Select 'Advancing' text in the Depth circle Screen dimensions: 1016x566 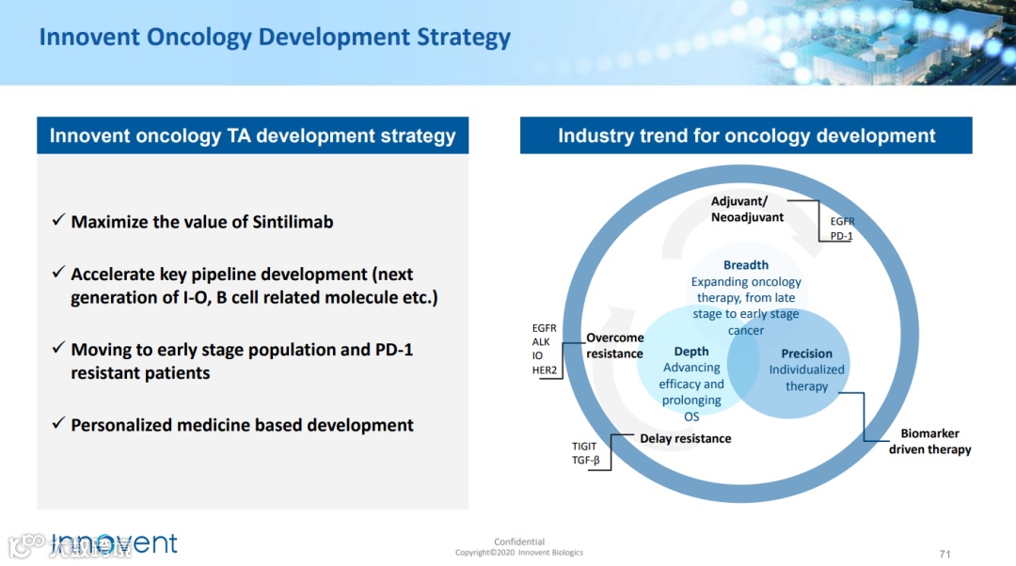691,368
